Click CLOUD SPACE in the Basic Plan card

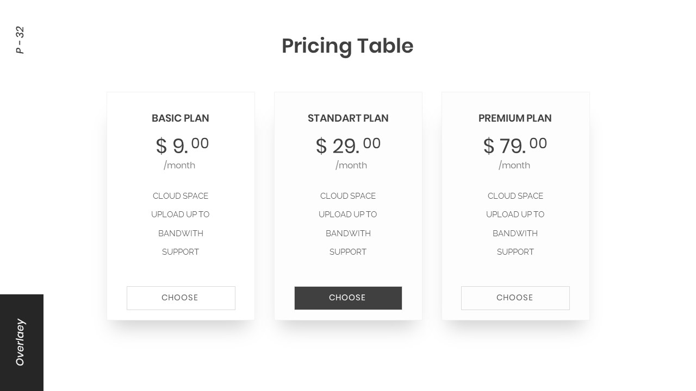[x=181, y=196]
